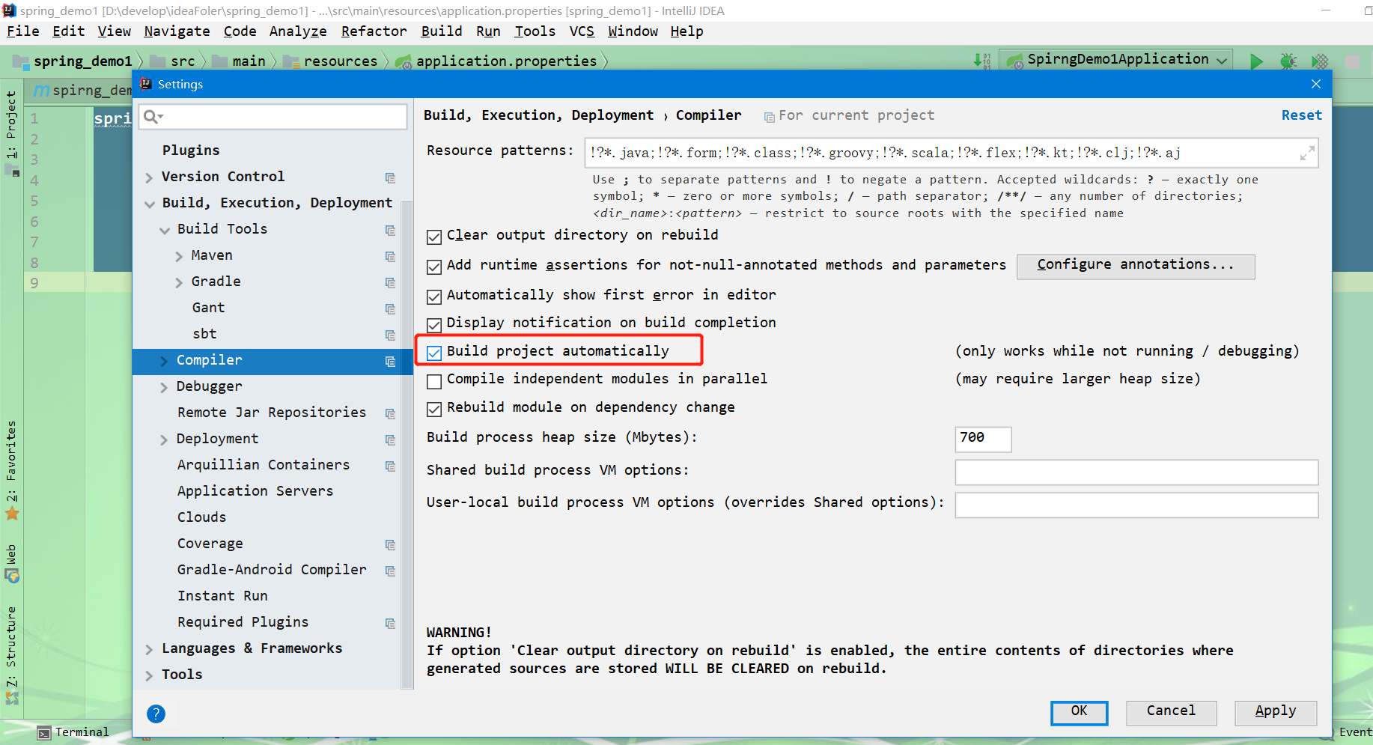Enable Compile independent modules in parallel

pos(434,381)
